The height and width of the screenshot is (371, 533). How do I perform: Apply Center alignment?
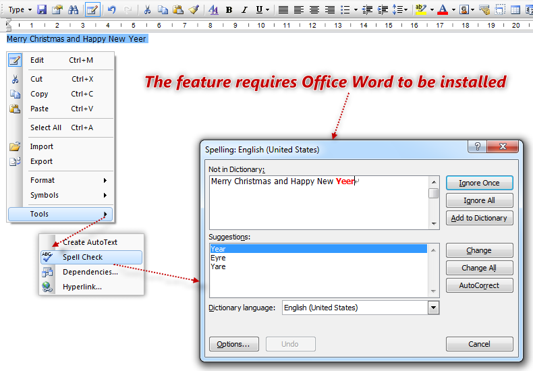(x=314, y=9)
